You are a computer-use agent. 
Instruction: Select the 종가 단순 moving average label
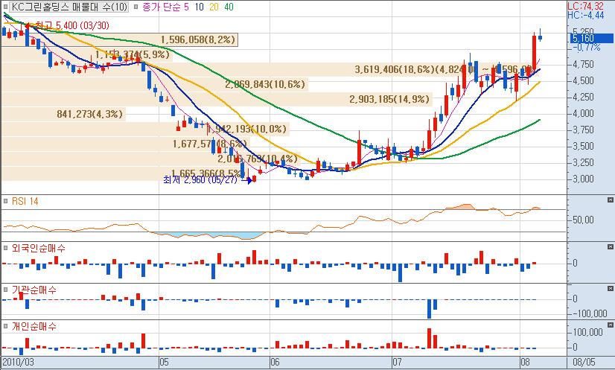click(x=162, y=7)
